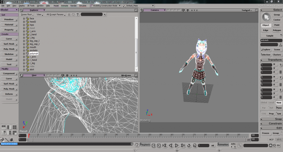Image resolution: width=283 pixels, height=152 pixels.
Task: Open Default_Pass dropdown
Action: click(x=138, y=6)
